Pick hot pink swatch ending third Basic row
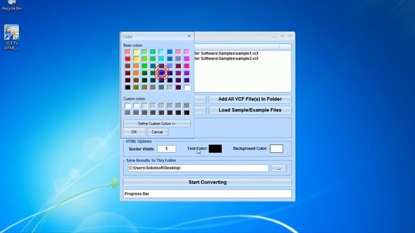 [x=187, y=66]
